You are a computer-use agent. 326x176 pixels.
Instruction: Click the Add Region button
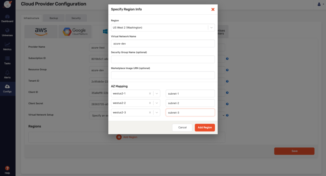(205, 127)
